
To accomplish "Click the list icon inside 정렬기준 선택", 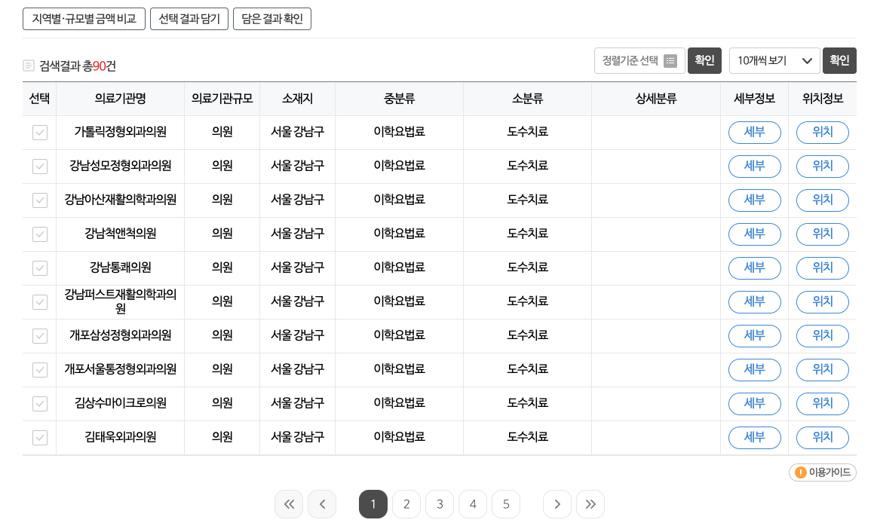I will (x=670, y=61).
